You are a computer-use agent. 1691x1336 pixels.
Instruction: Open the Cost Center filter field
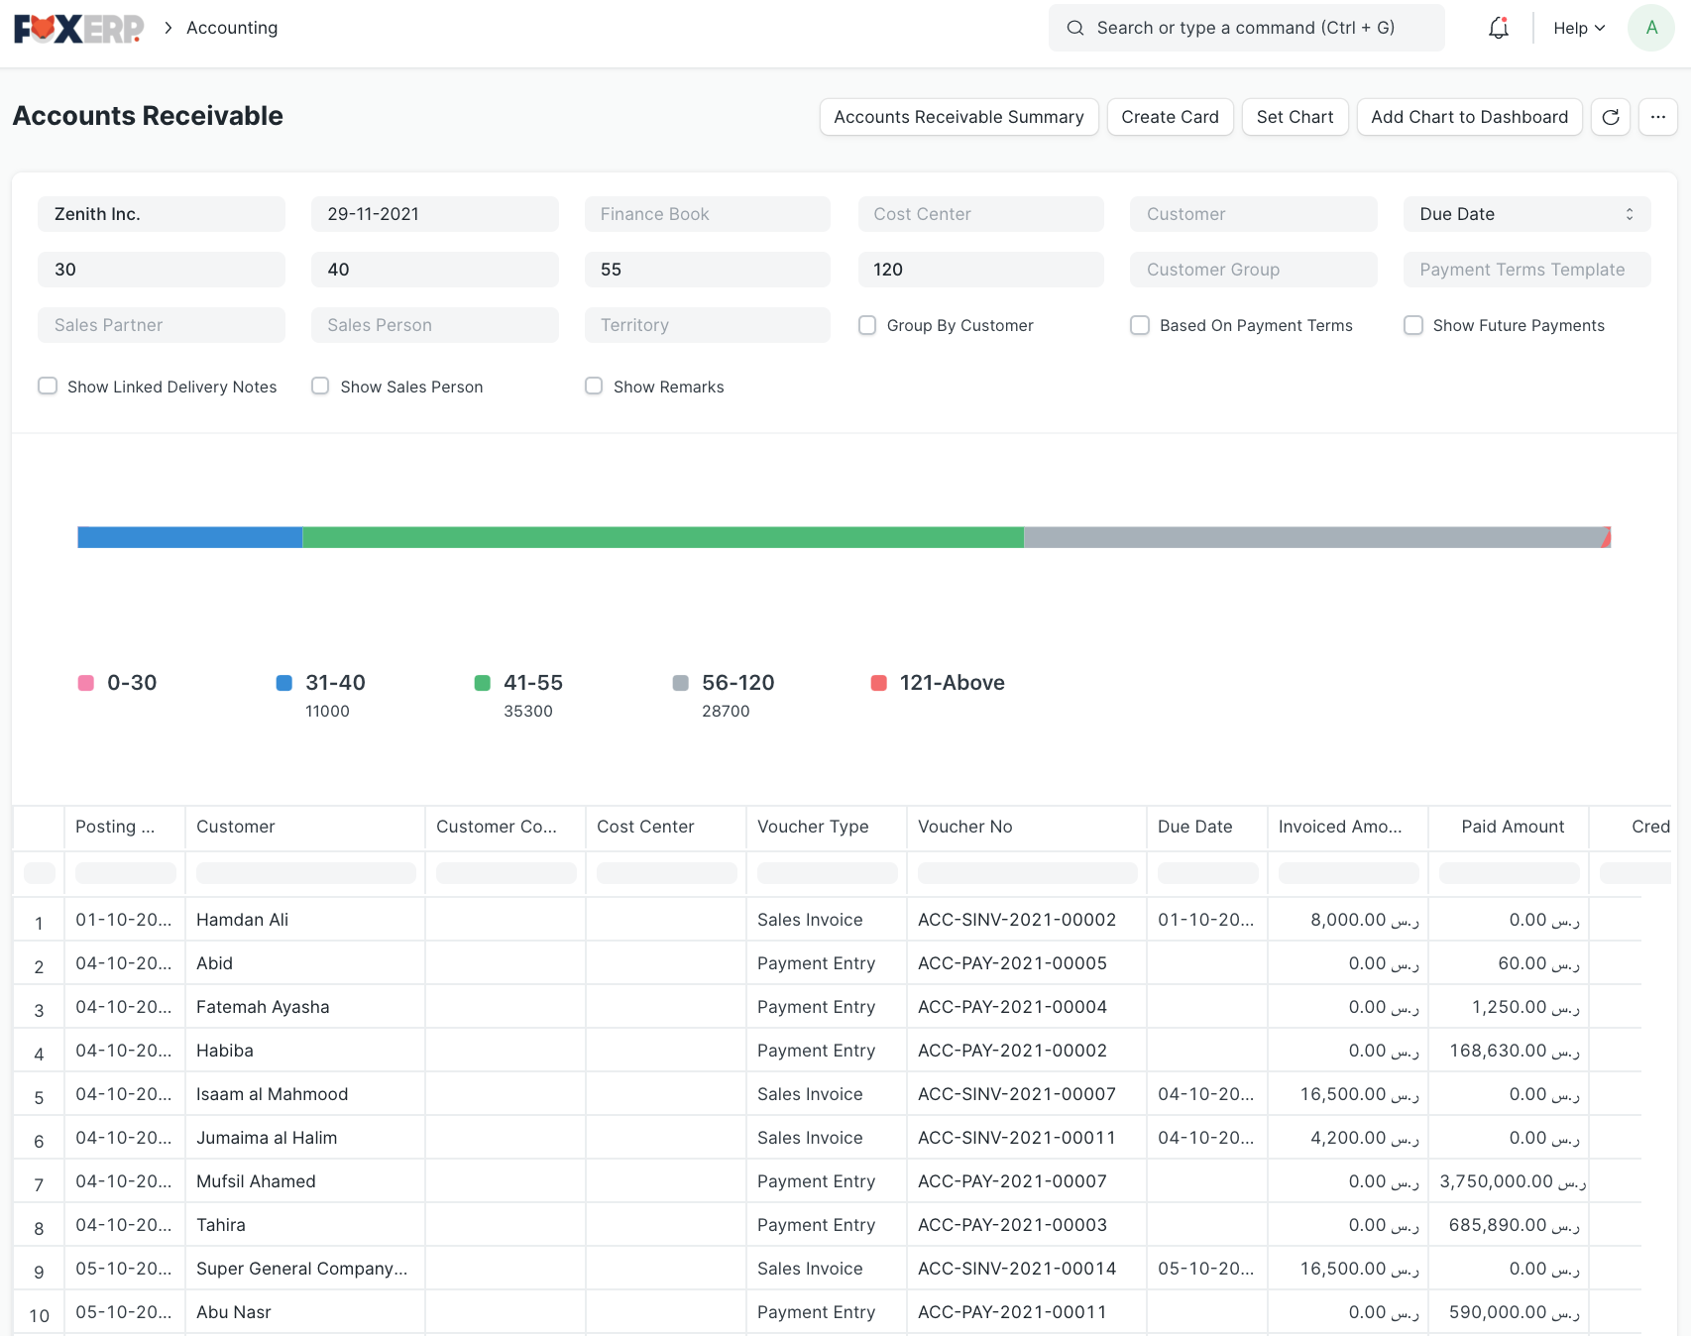980,214
